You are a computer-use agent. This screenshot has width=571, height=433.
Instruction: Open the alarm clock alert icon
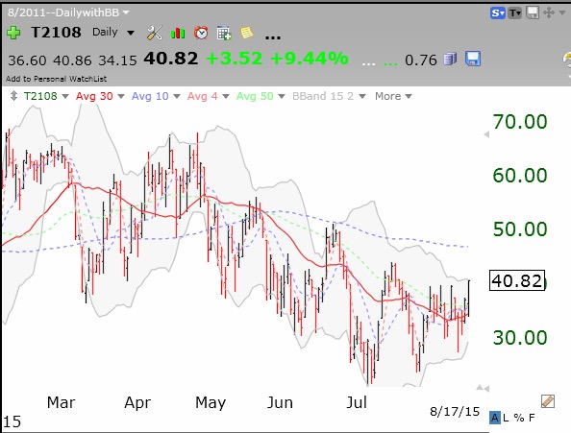pyautogui.click(x=201, y=33)
